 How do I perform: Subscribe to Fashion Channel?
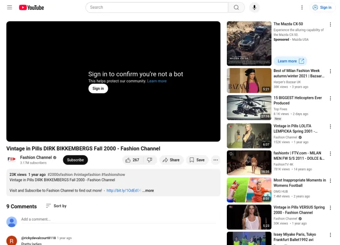tap(75, 160)
